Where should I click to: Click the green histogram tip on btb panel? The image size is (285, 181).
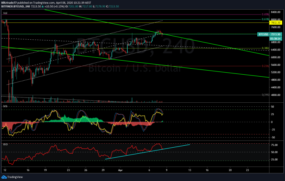[162, 121]
